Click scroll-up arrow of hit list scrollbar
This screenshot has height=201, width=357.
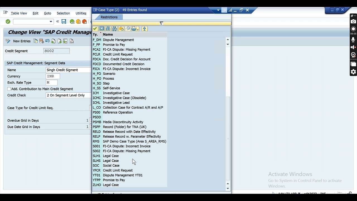(x=228, y=39)
